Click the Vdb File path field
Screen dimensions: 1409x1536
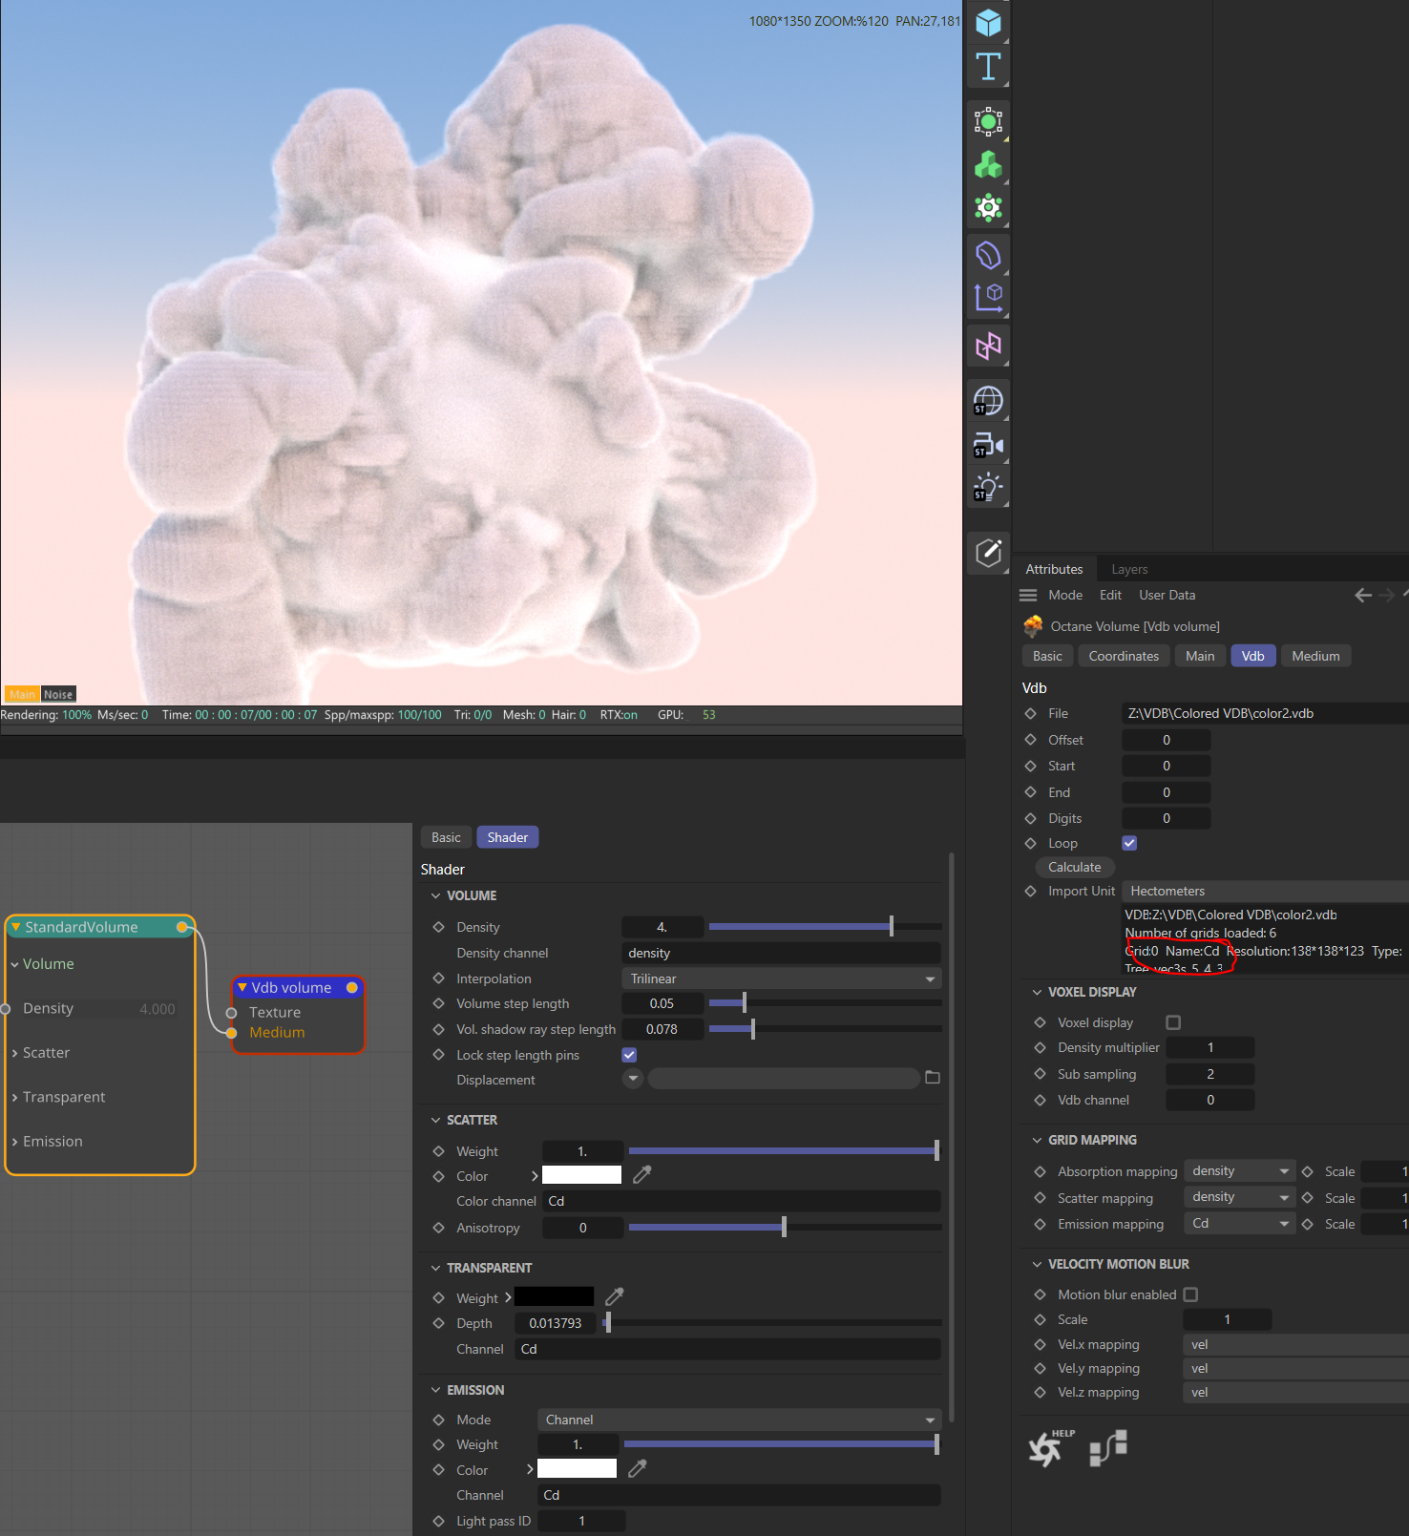[x=1265, y=713]
